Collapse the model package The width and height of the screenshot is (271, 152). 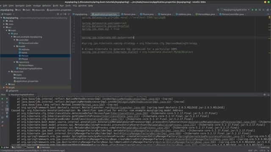tap(14, 46)
